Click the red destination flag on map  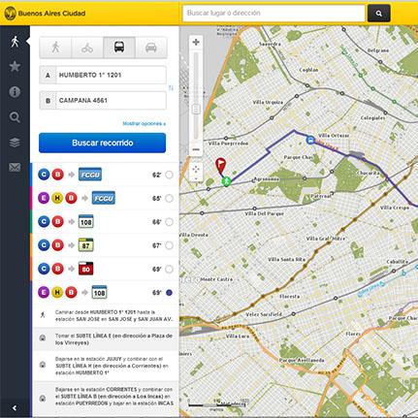(220, 167)
